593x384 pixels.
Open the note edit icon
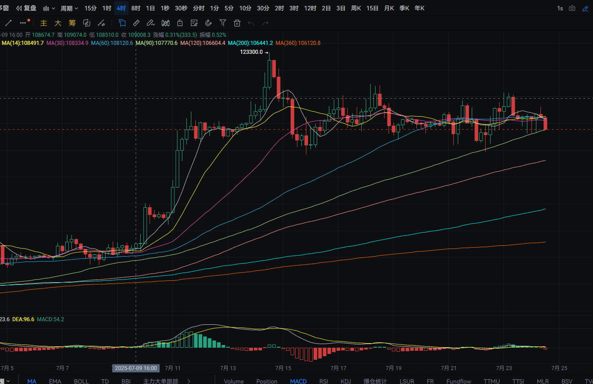pyautogui.click(x=194, y=23)
